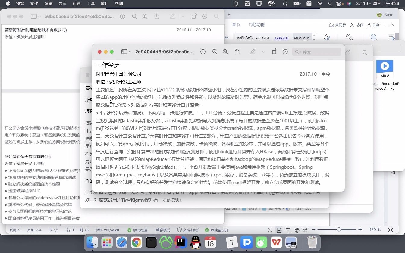Toggle Markup in a6bd0ae5 Preview window

click(x=205, y=17)
